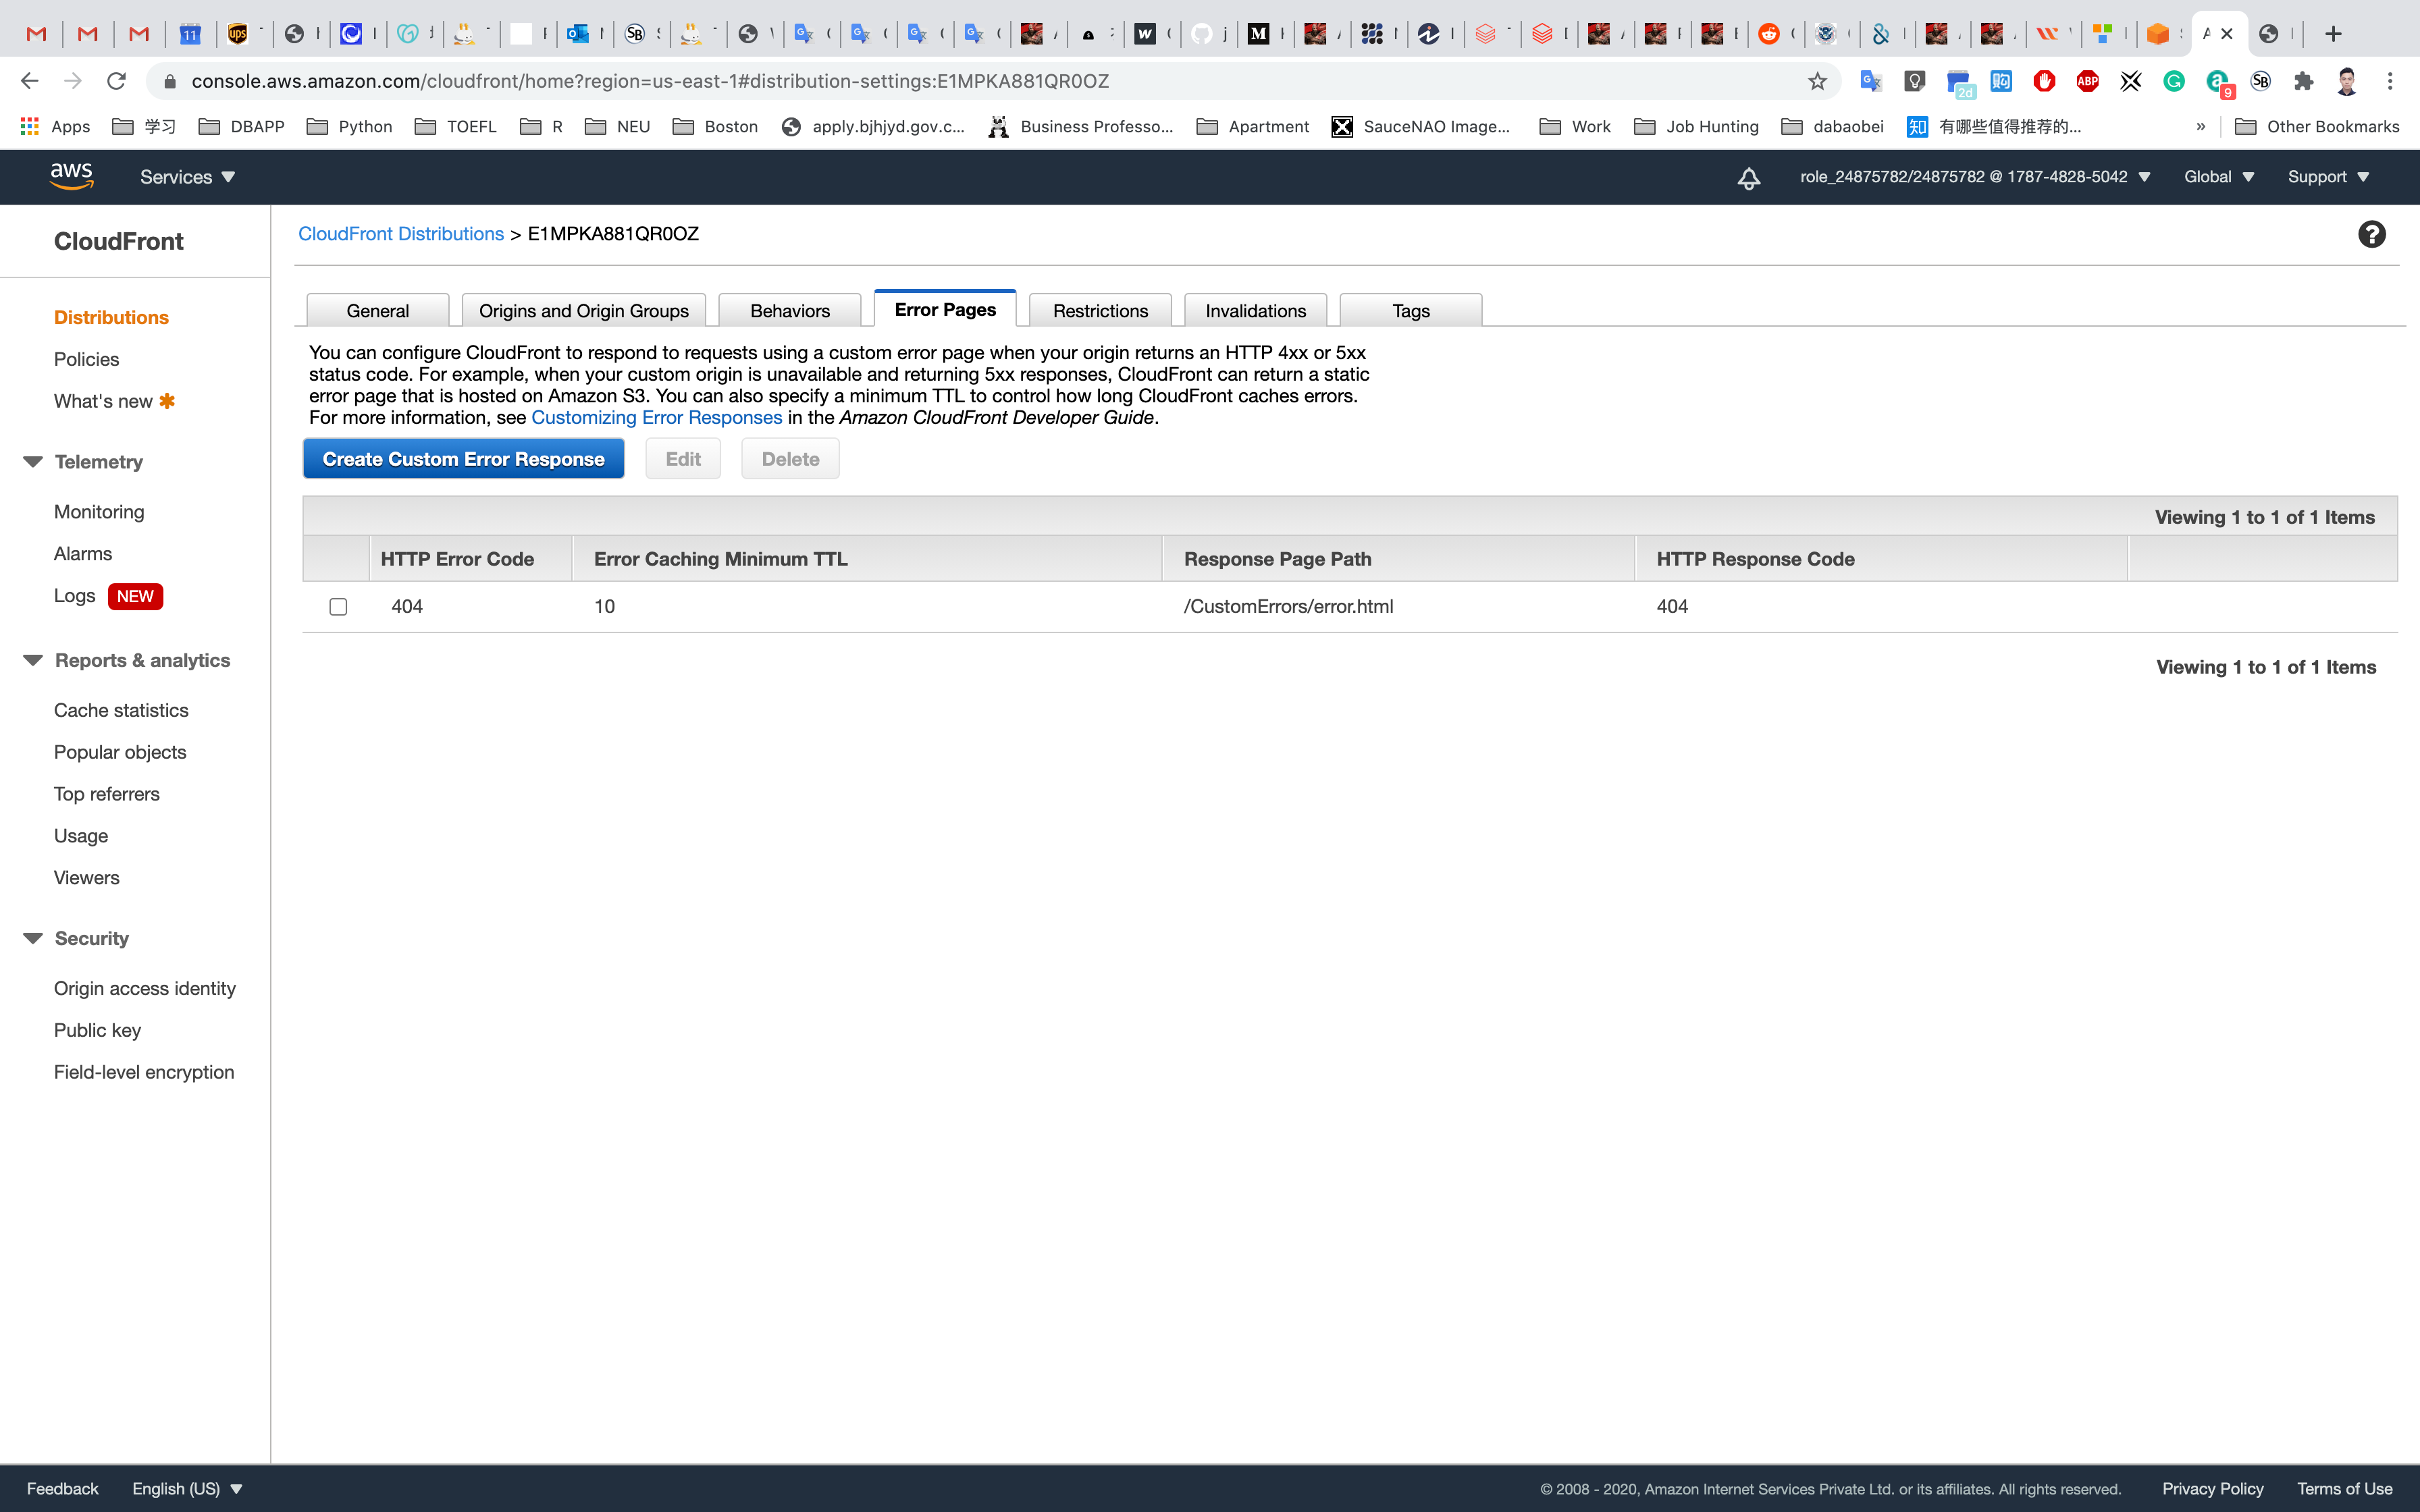This screenshot has height=1512, width=2420.
Task: Collapse the Telemetry section
Action: [33, 462]
